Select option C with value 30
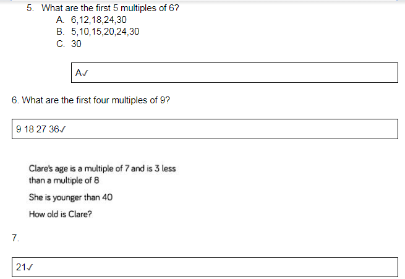Viewport: 405px width, 279px height. pyautogui.click(x=76, y=44)
